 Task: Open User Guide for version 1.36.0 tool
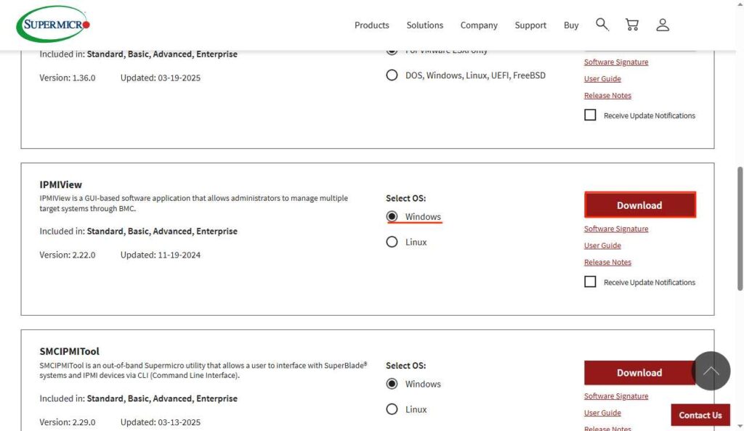point(602,78)
